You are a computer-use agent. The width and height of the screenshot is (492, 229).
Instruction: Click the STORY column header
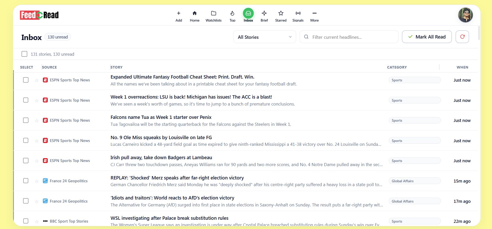click(117, 67)
